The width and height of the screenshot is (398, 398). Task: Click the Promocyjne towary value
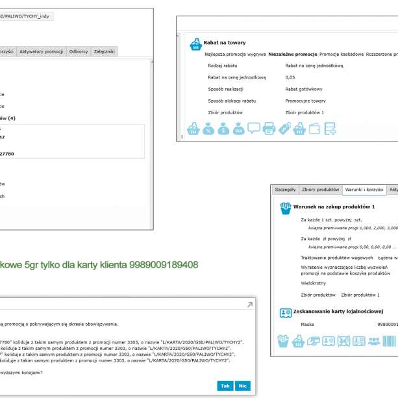pyautogui.click(x=305, y=101)
